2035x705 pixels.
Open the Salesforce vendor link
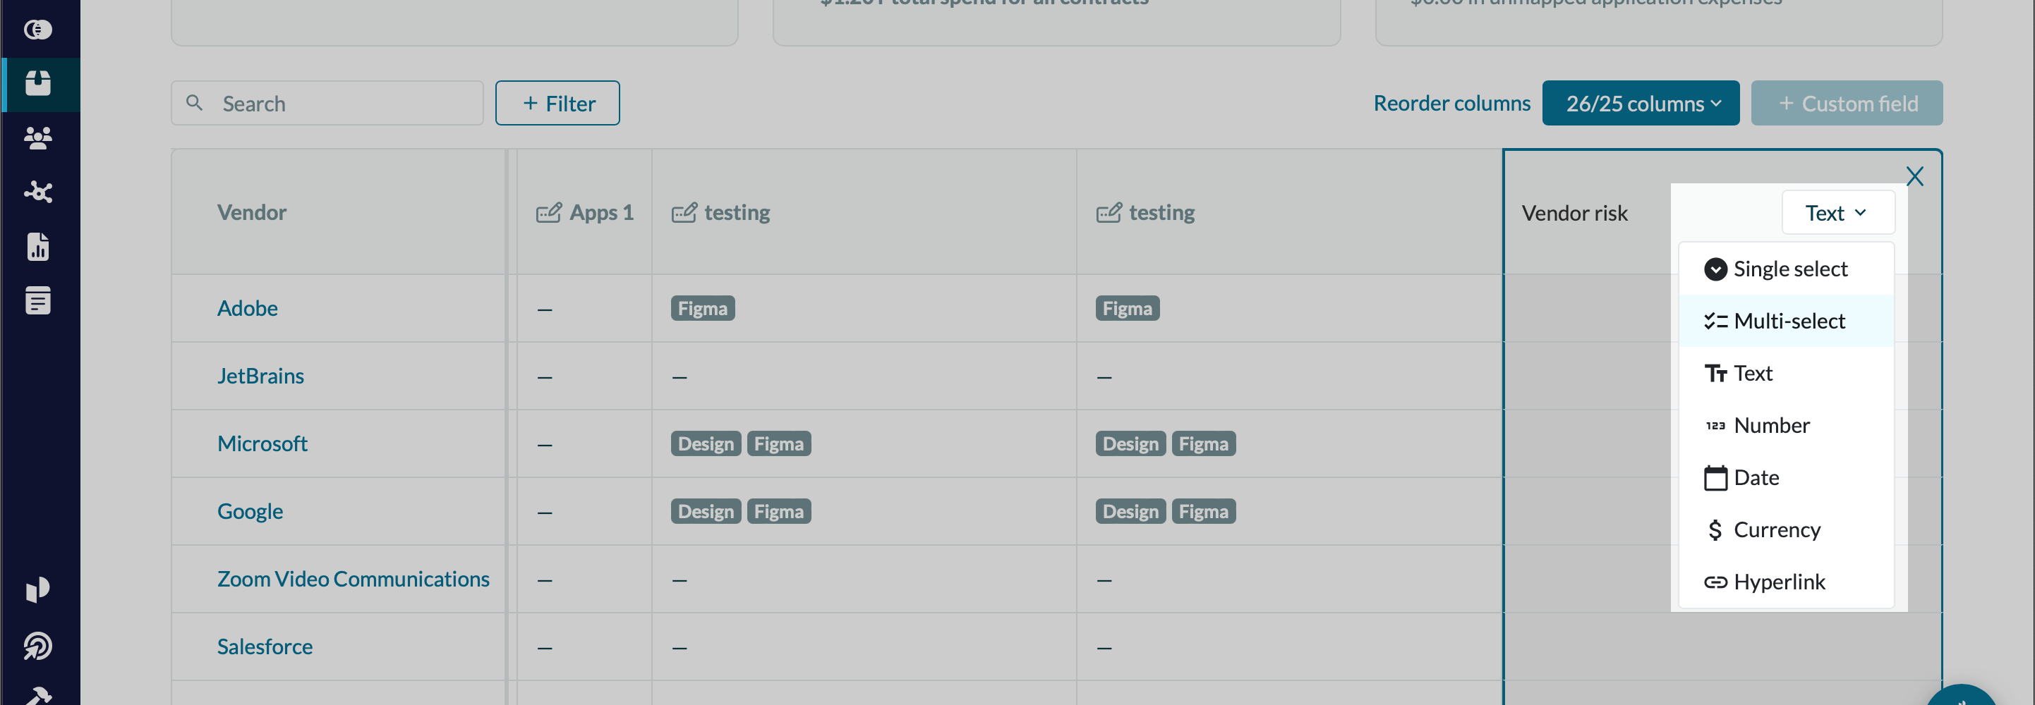pyautogui.click(x=265, y=646)
